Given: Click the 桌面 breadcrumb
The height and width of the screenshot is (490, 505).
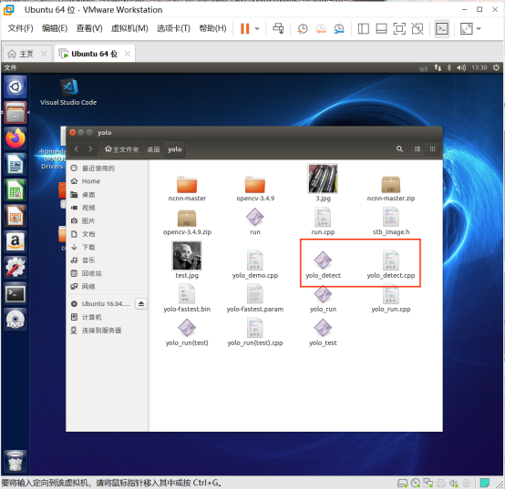Looking at the screenshot, I should [x=154, y=149].
